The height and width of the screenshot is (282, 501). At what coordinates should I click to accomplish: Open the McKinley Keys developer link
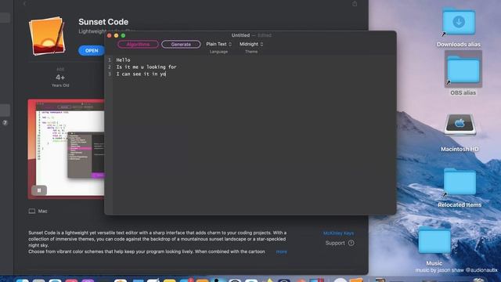(338, 233)
